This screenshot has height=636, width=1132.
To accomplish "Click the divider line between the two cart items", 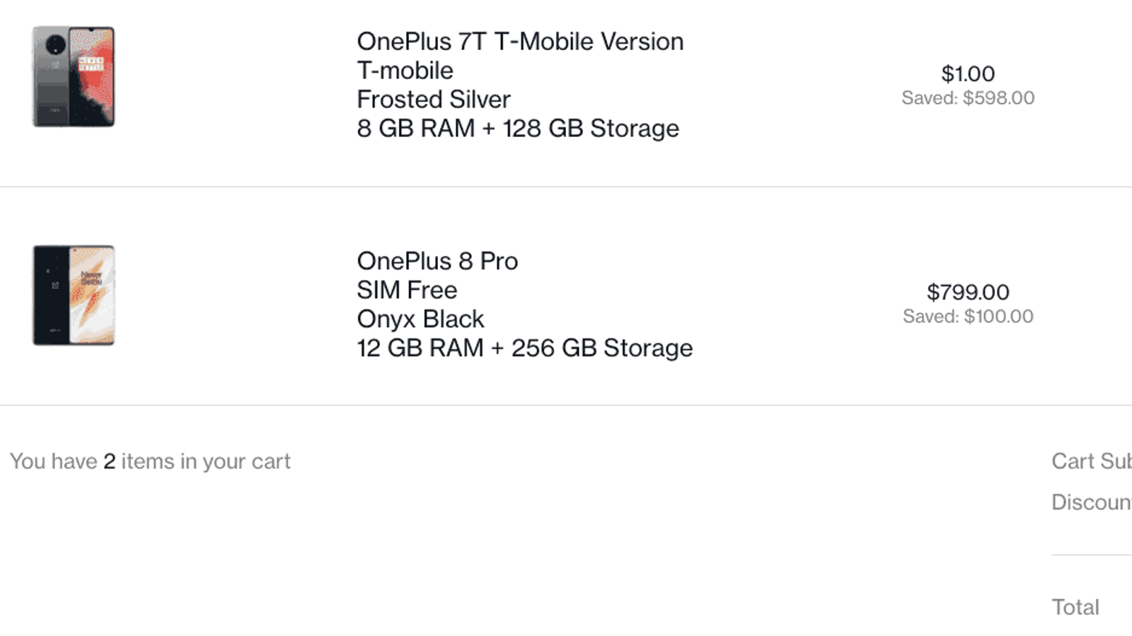I will [x=566, y=187].
